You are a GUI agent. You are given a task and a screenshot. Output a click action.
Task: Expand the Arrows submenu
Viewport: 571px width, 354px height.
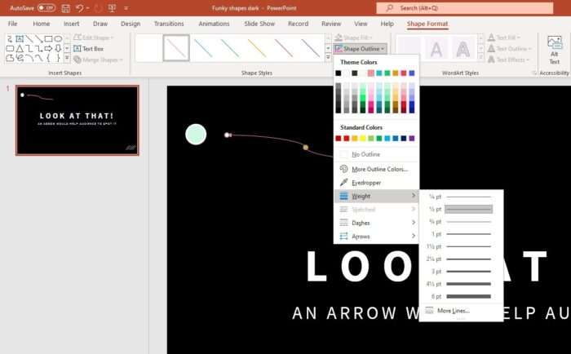(376, 236)
